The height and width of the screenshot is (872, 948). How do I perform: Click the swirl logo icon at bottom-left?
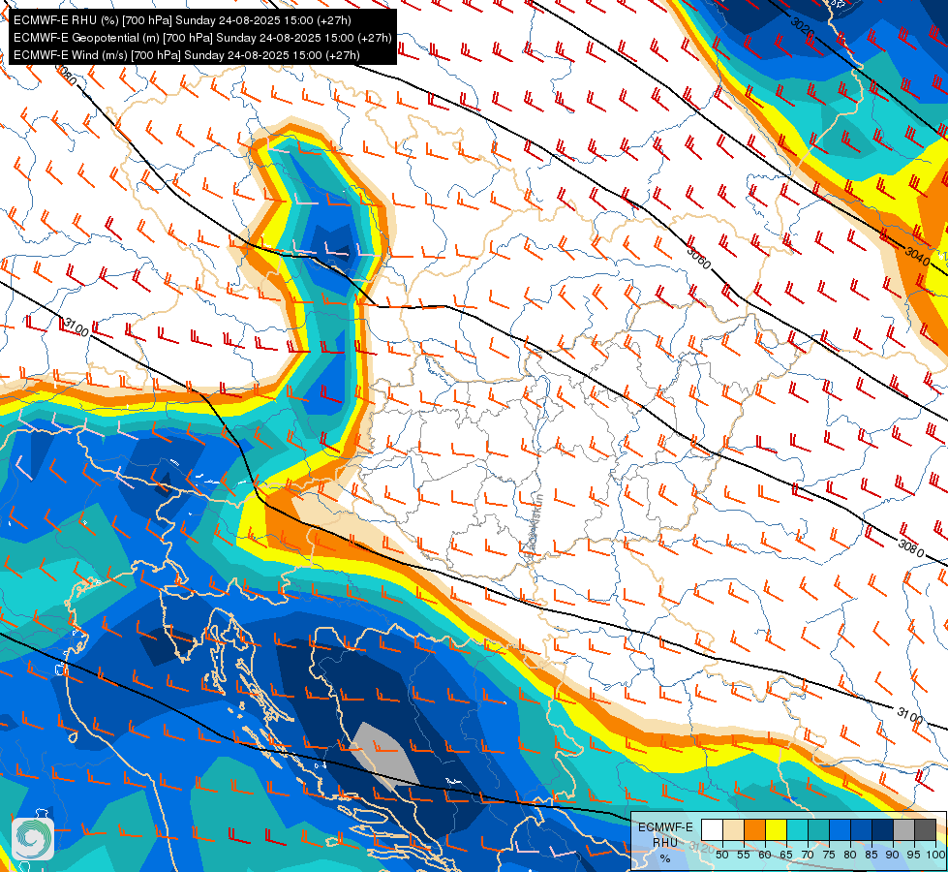click(33, 839)
